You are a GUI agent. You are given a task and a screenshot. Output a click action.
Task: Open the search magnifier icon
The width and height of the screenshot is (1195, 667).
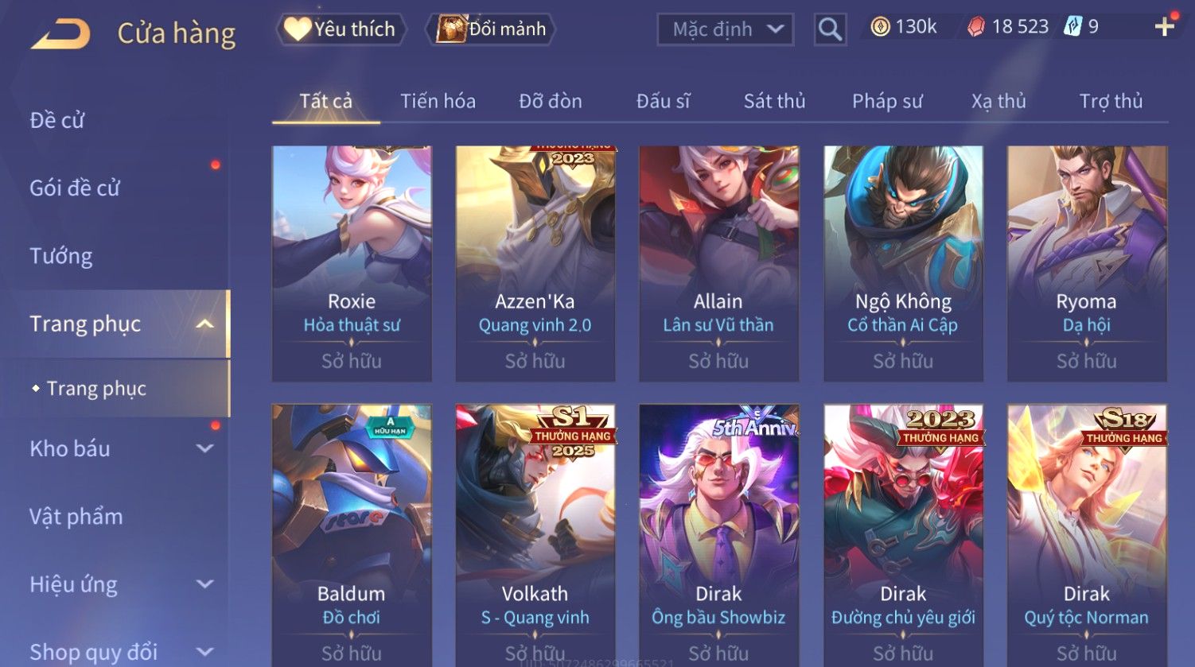coord(830,30)
